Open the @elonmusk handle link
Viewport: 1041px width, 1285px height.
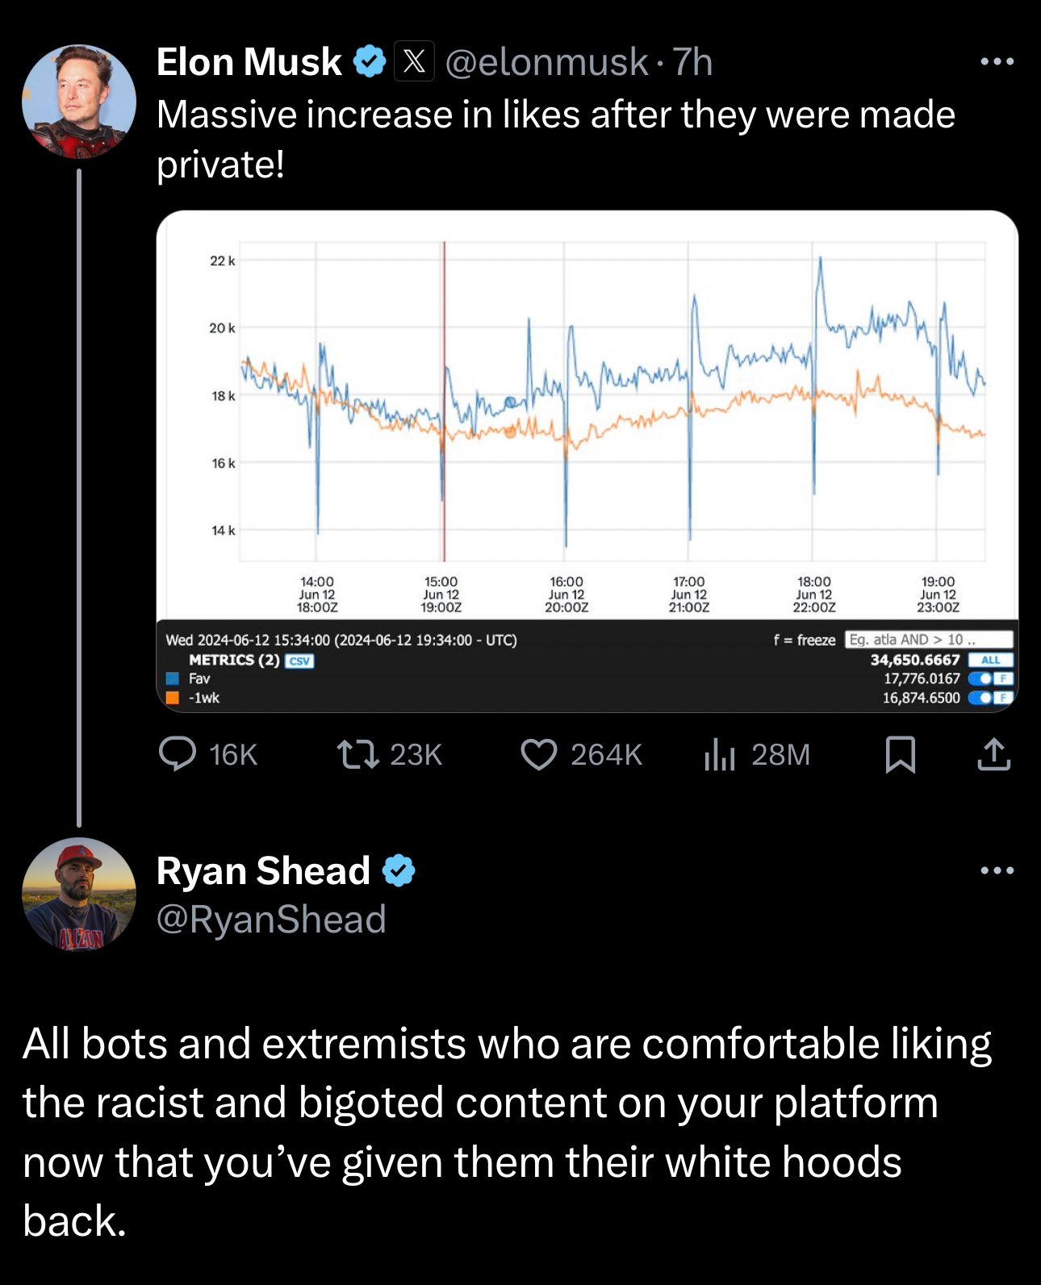(x=546, y=61)
